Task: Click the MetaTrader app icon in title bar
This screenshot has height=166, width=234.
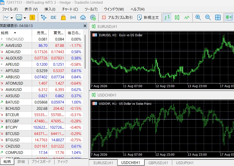Action: [x=2, y=3]
